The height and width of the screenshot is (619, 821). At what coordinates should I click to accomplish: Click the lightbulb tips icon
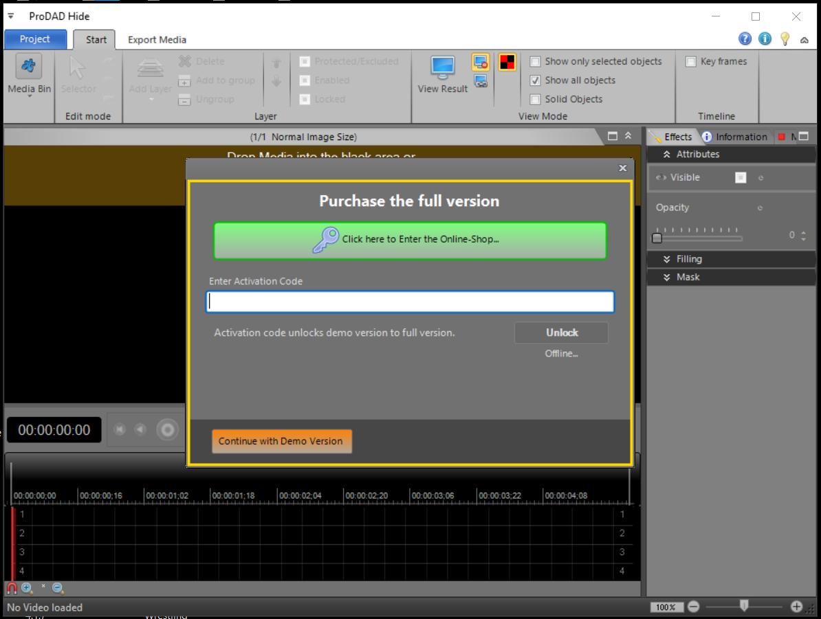pos(785,38)
